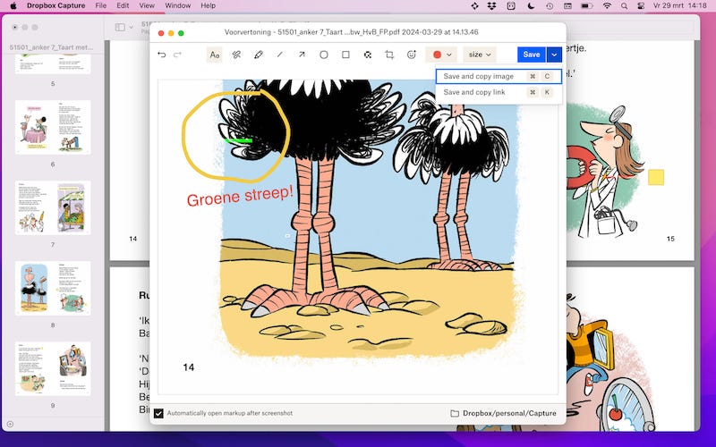Toggle the Save options dropdown arrow
This screenshot has width=716, height=447.
(554, 55)
